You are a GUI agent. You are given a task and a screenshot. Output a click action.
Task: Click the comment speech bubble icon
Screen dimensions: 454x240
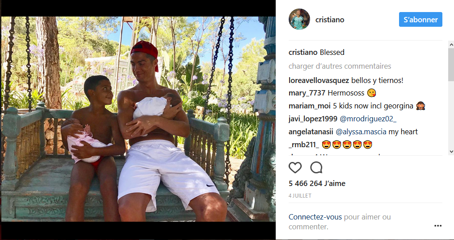(316, 167)
